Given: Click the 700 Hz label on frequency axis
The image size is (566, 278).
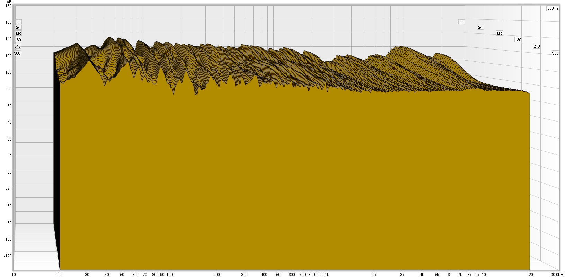Looking at the screenshot, I should pos(302,275).
